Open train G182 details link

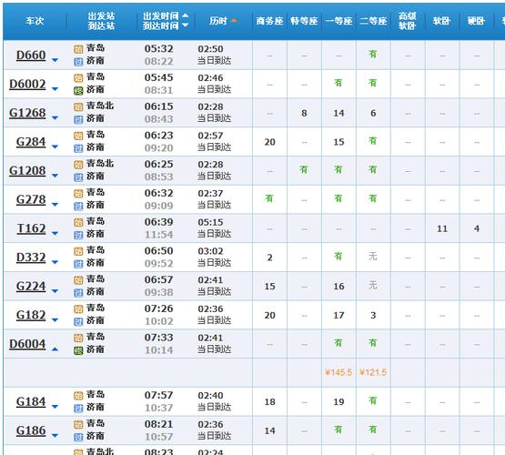pyautogui.click(x=31, y=315)
